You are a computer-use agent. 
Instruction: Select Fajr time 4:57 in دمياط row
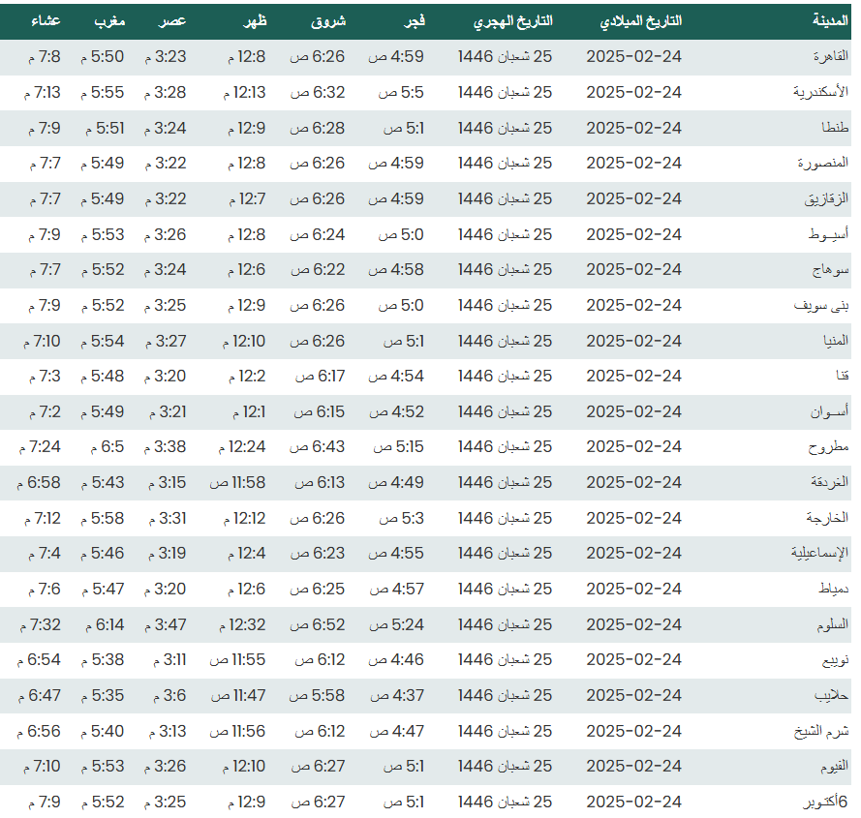(x=397, y=589)
